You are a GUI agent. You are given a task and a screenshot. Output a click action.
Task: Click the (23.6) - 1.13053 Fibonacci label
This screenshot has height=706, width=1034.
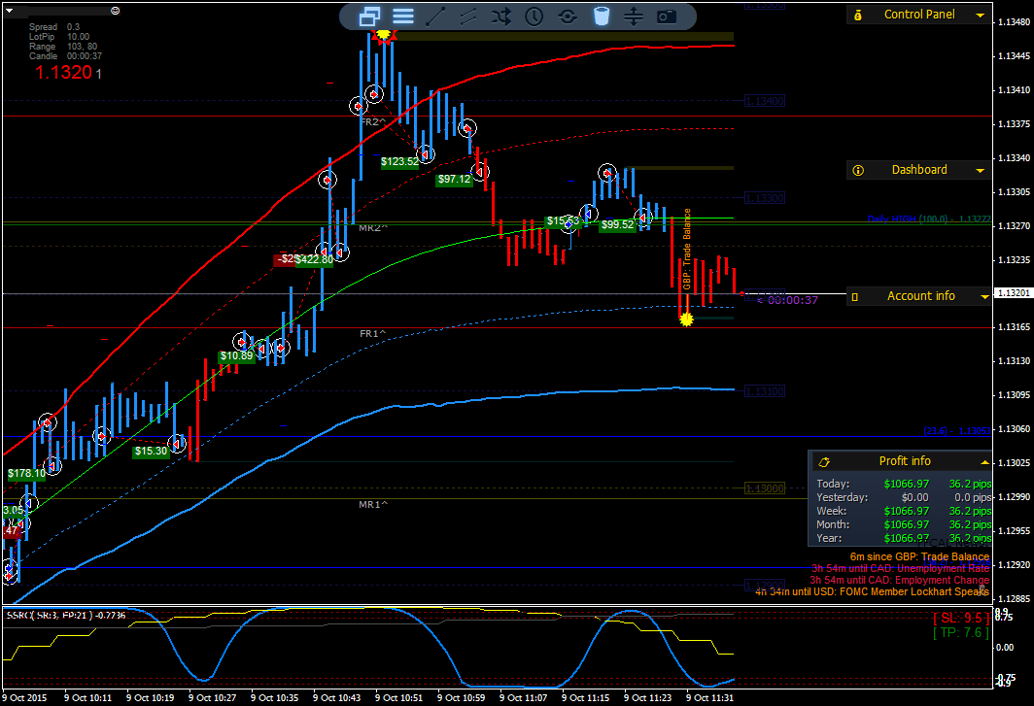click(x=957, y=431)
